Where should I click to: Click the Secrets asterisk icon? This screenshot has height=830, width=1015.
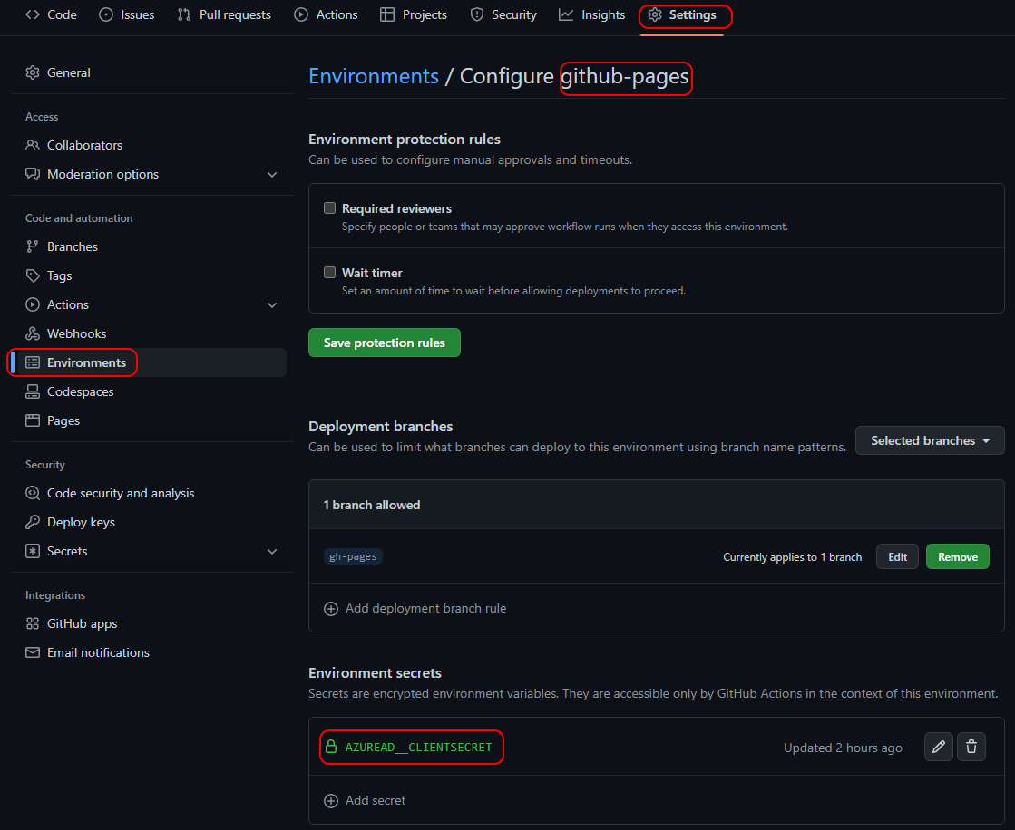coord(33,551)
